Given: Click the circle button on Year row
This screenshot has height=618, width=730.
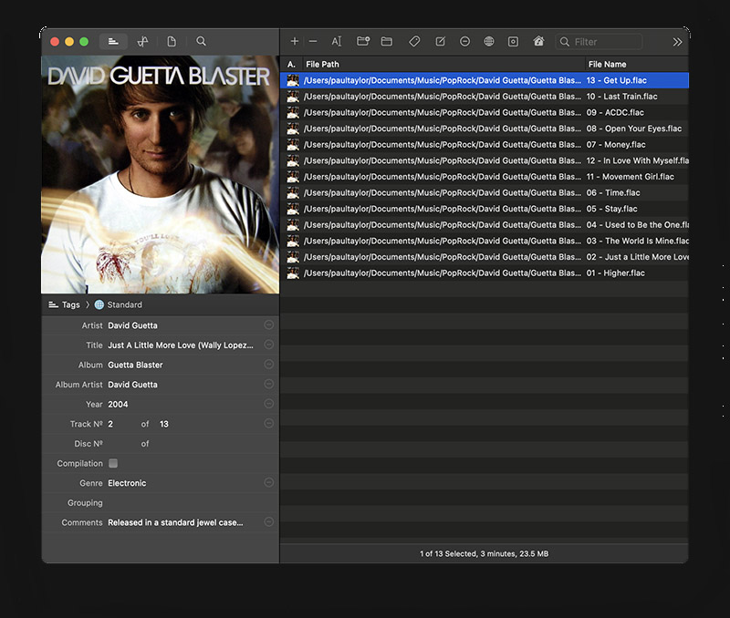Looking at the screenshot, I should click(x=268, y=404).
